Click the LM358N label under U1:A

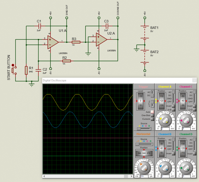63,53
